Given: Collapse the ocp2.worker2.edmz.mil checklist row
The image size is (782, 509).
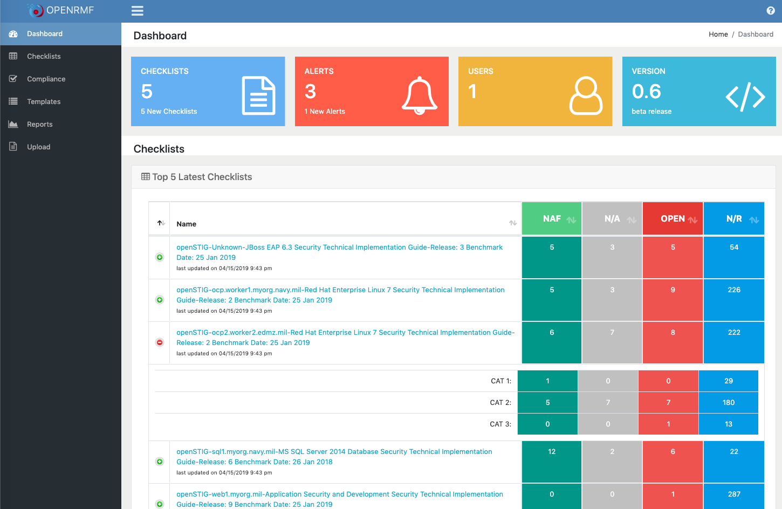Looking at the screenshot, I should pyautogui.click(x=160, y=342).
